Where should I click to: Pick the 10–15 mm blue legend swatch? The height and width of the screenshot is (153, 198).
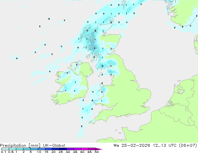coord(42,149)
